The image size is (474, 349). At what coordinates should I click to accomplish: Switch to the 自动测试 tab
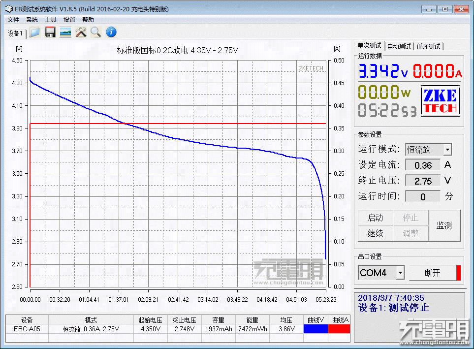point(399,46)
